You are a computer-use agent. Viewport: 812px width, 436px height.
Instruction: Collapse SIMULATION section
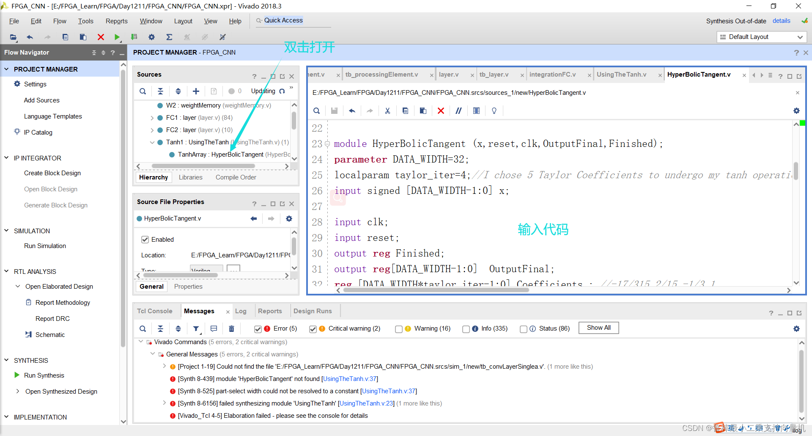click(6, 231)
